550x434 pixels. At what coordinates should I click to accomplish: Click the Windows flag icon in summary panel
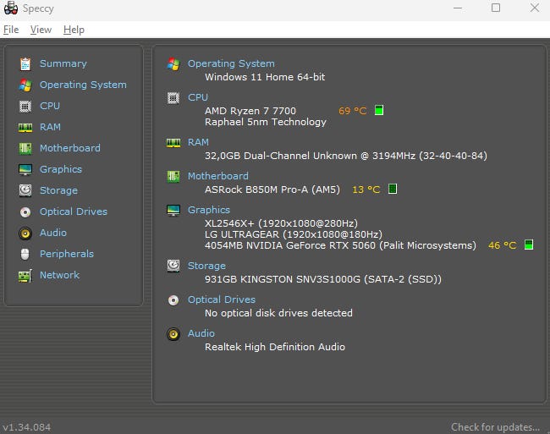[173, 63]
